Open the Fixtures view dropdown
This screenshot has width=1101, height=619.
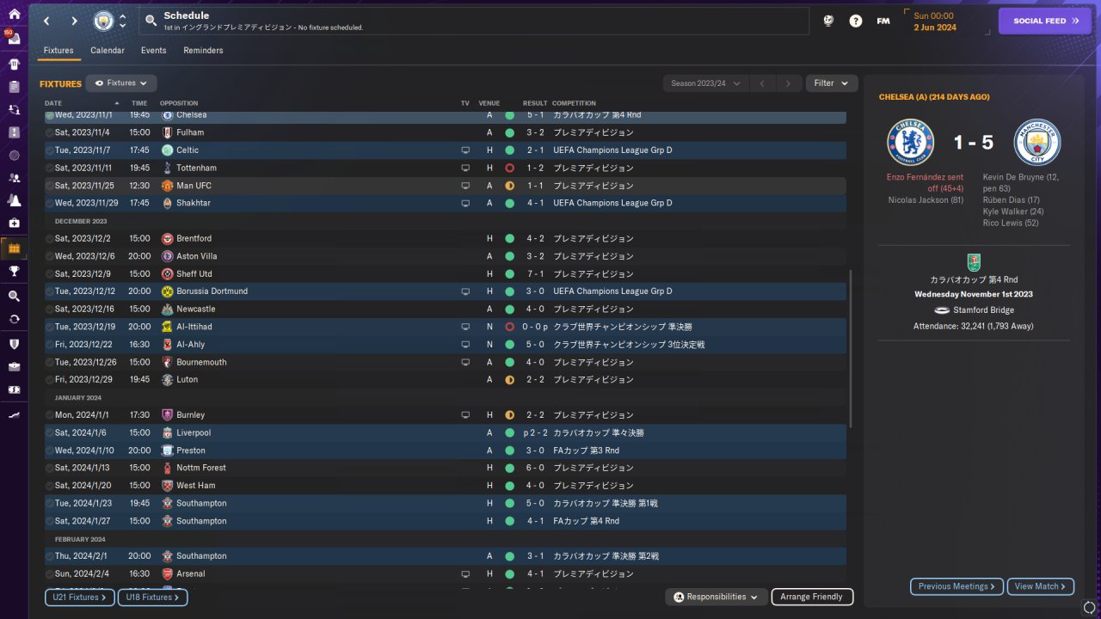[x=121, y=83]
